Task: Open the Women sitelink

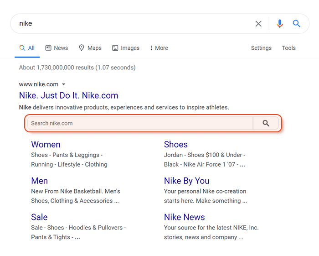Action: [x=46, y=144]
